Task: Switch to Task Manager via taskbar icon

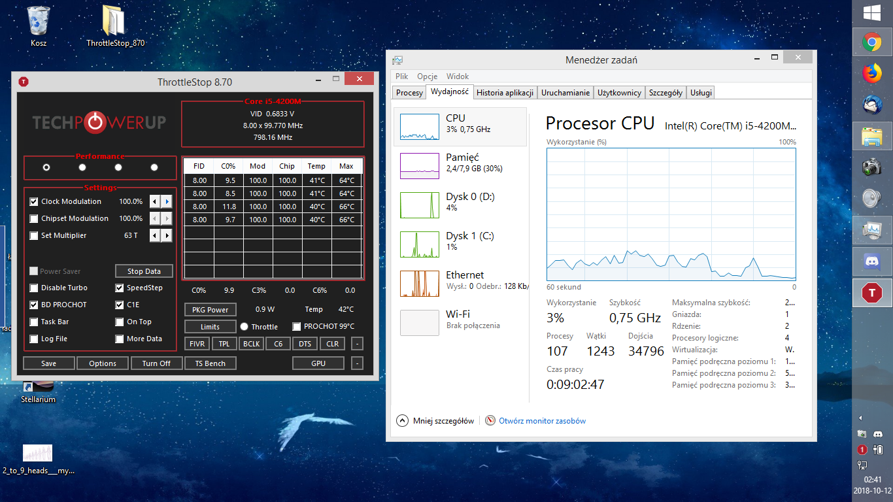Action: (871, 230)
